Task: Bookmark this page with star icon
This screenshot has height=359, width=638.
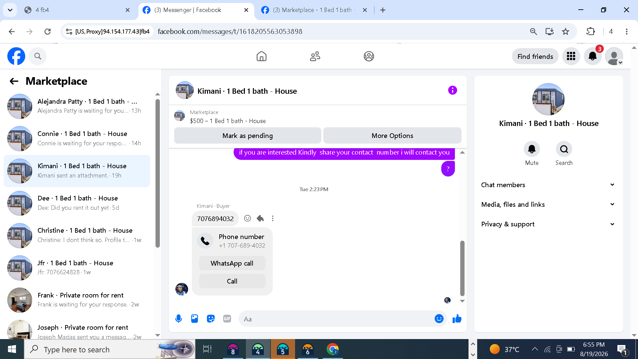Action: [566, 31]
